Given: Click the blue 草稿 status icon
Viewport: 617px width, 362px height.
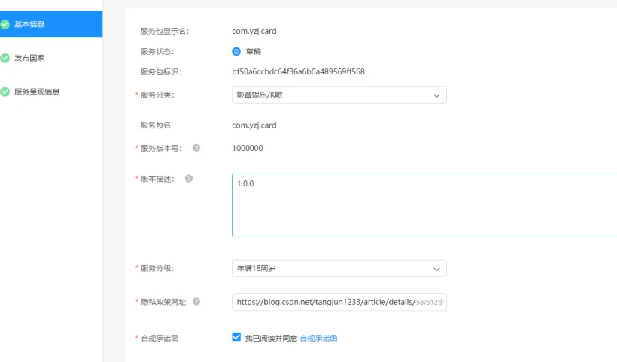Looking at the screenshot, I should (x=236, y=51).
